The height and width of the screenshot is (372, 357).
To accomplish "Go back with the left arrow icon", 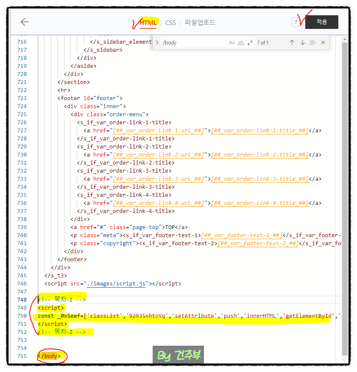I will pos(25,22).
